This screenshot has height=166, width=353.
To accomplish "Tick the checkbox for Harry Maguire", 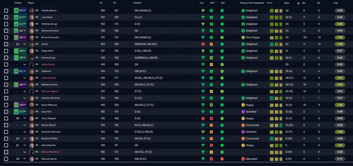I will tap(6, 118).
